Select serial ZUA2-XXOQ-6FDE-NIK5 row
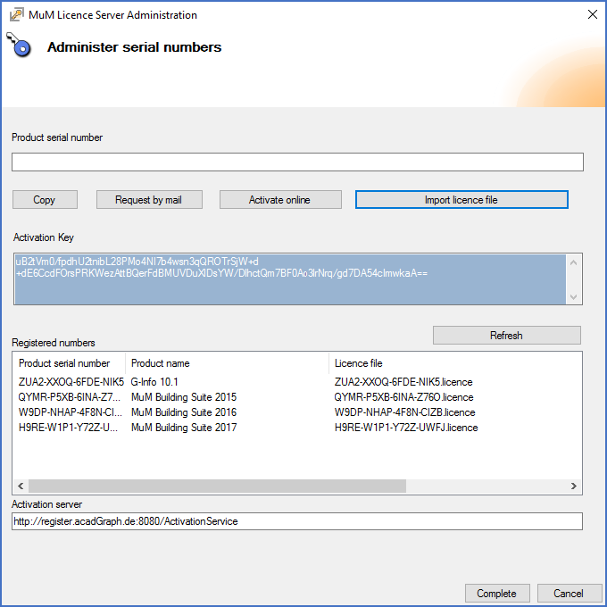 tap(71, 382)
